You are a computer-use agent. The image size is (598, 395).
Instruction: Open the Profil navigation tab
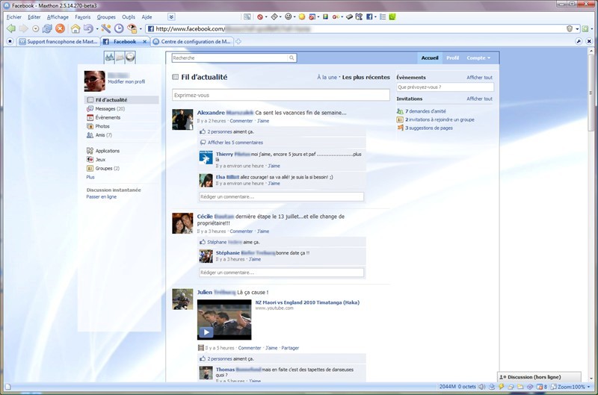click(x=453, y=58)
